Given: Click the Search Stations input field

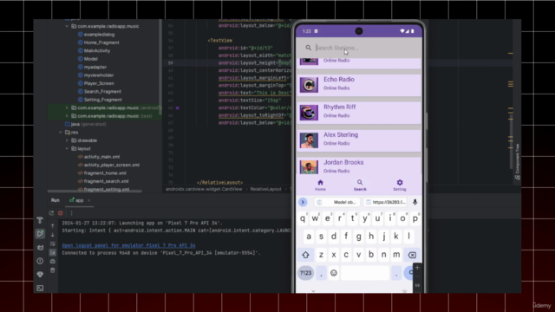Looking at the screenshot, I should (359, 48).
